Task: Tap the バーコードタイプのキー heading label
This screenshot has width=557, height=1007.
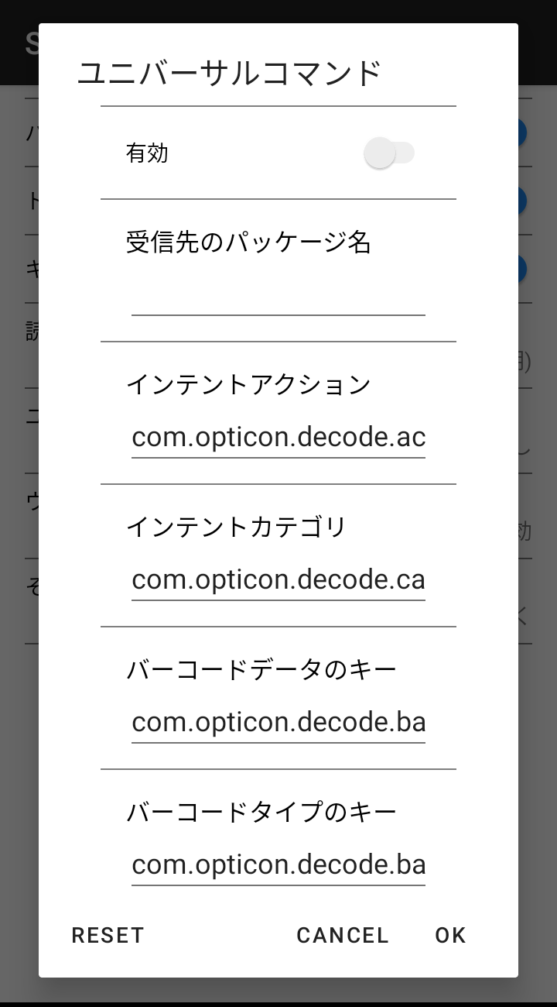Action: (261, 812)
